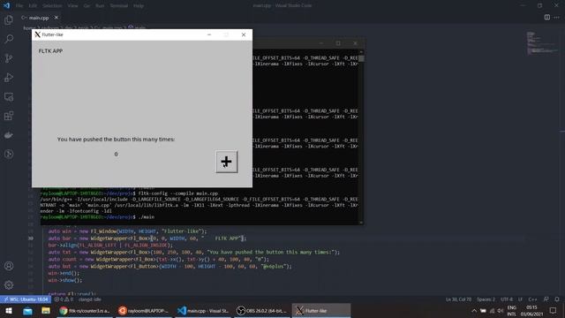Click the counter value 0 in Flutter-like window
565x318 pixels.
[116, 154]
